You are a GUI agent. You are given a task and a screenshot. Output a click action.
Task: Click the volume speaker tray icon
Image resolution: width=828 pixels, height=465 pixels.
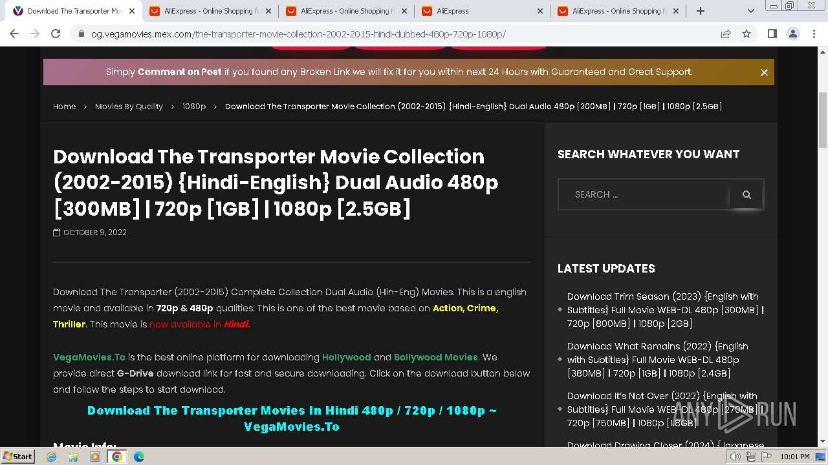tap(735, 457)
